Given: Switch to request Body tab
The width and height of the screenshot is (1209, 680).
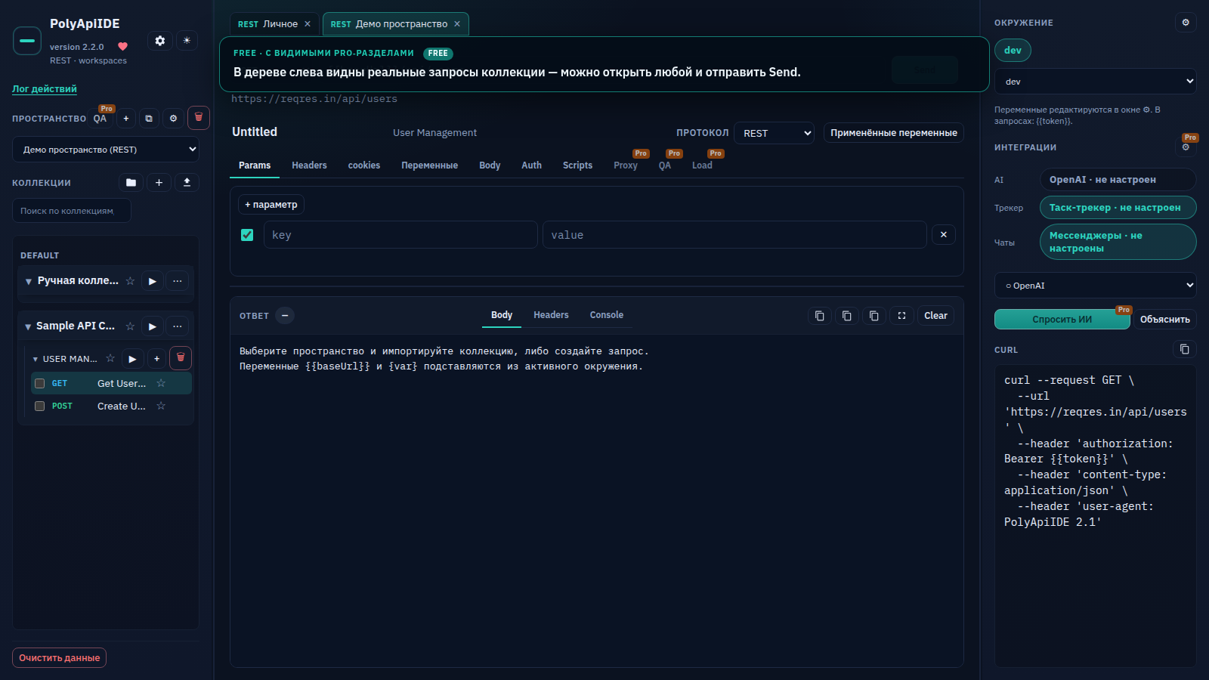Looking at the screenshot, I should pos(490,165).
